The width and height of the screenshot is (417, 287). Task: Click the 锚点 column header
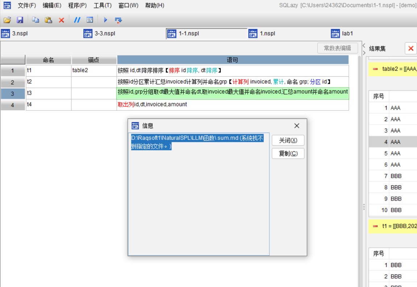(94, 60)
